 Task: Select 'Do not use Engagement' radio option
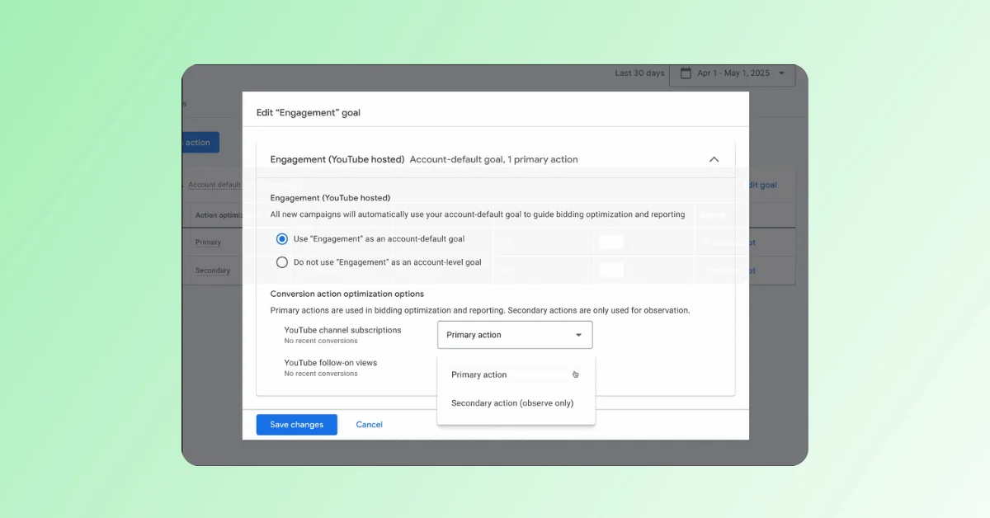(x=282, y=262)
